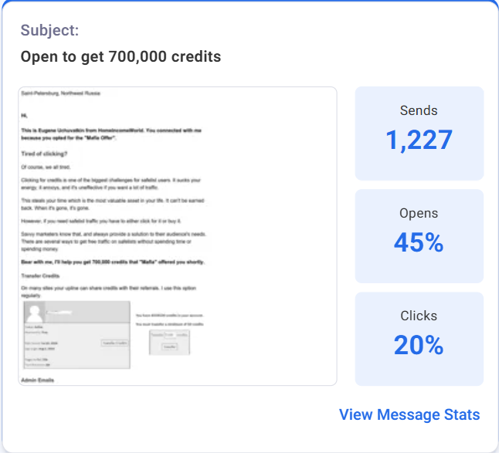Image resolution: width=499 pixels, height=453 pixels.
Task: Click the 'Admin Emails' heading in the preview
Action: coord(41,381)
